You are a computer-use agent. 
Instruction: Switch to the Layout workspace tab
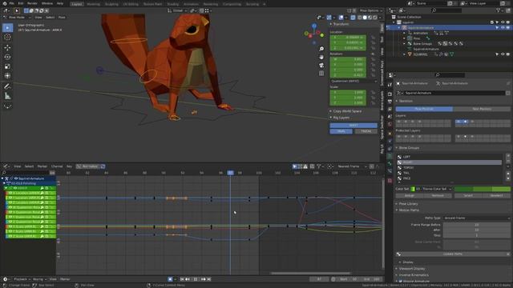(x=77, y=4)
